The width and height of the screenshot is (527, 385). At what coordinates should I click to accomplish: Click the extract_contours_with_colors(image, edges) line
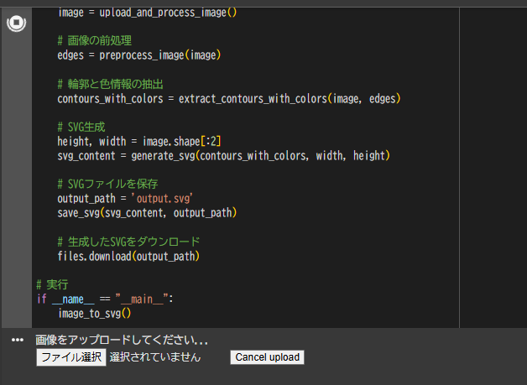[x=229, y=99]
